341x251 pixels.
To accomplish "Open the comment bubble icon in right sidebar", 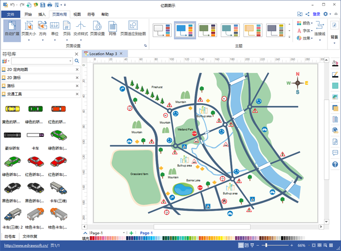I will pyautogui.click(x=335, y=153).
